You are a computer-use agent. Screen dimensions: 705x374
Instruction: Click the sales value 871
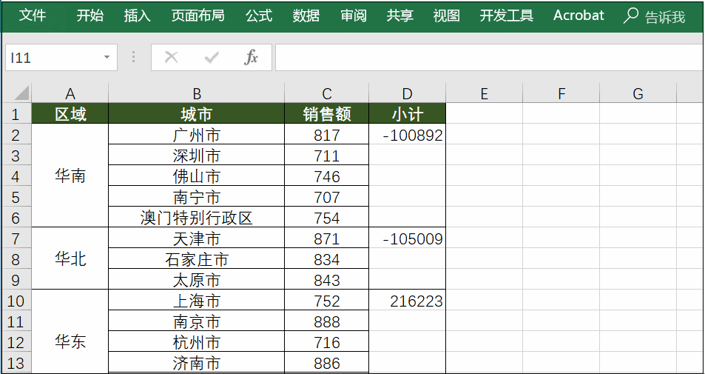coord(327,238)
